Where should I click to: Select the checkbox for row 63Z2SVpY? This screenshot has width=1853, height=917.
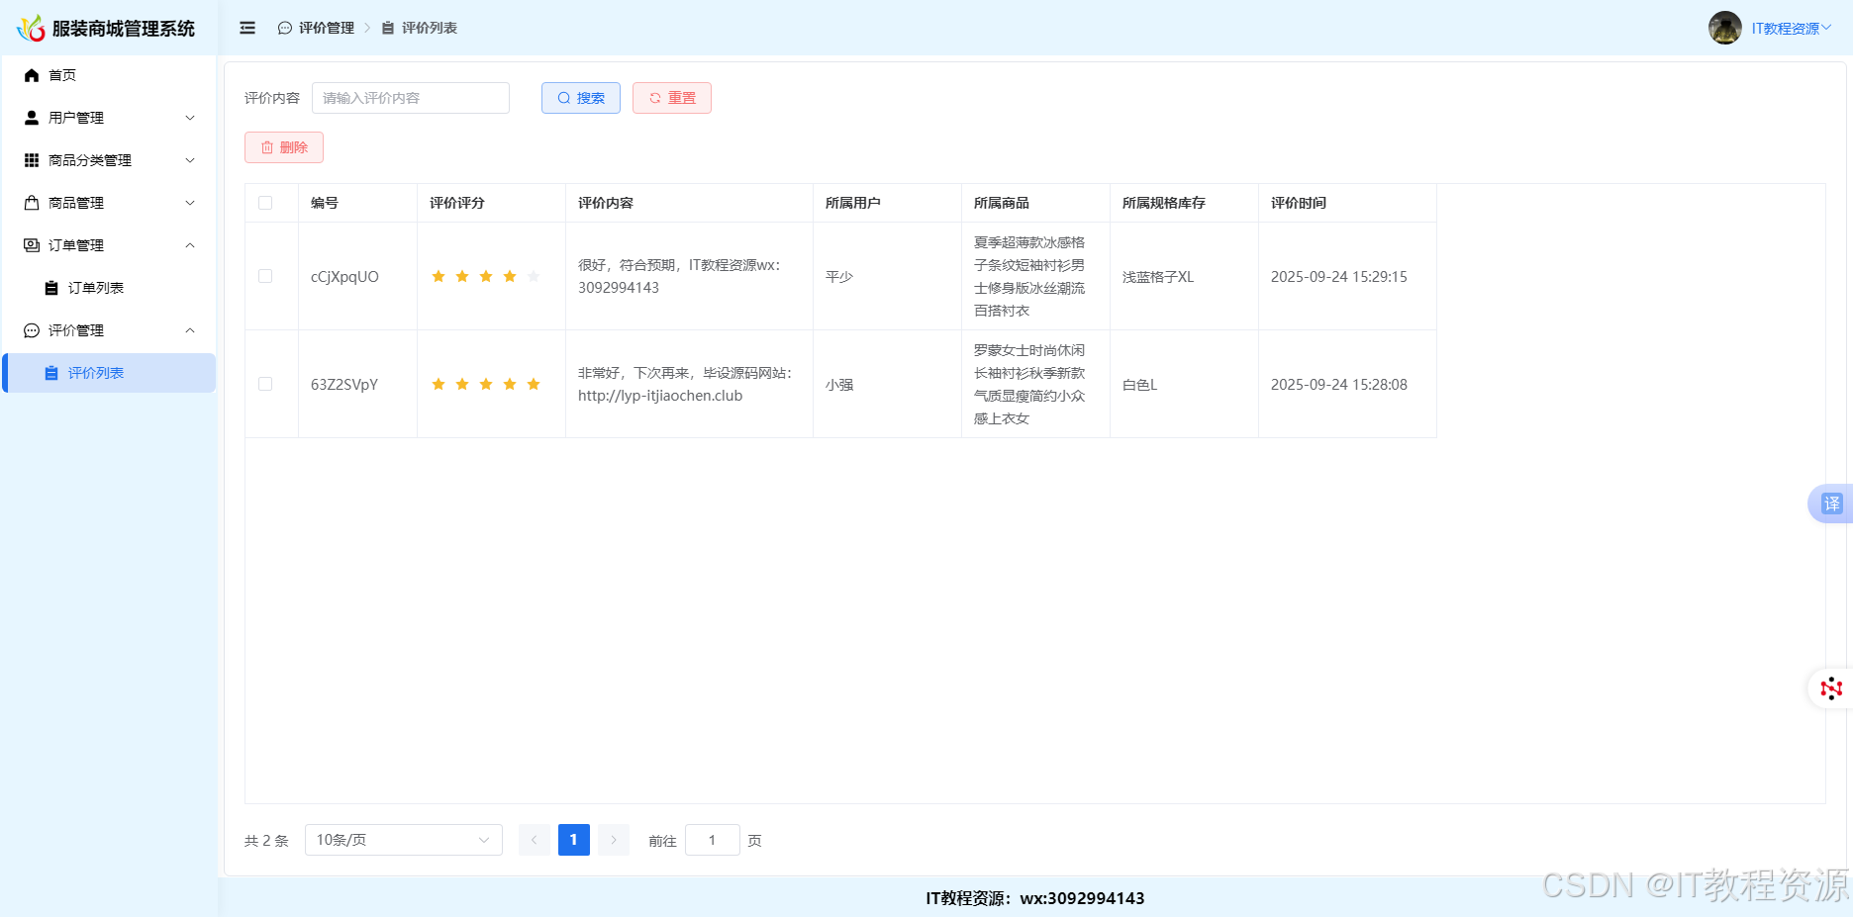click(x=265, y=384)
